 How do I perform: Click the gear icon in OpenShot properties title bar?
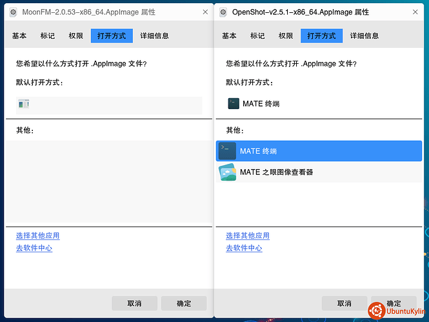click(x=223, y=12)
